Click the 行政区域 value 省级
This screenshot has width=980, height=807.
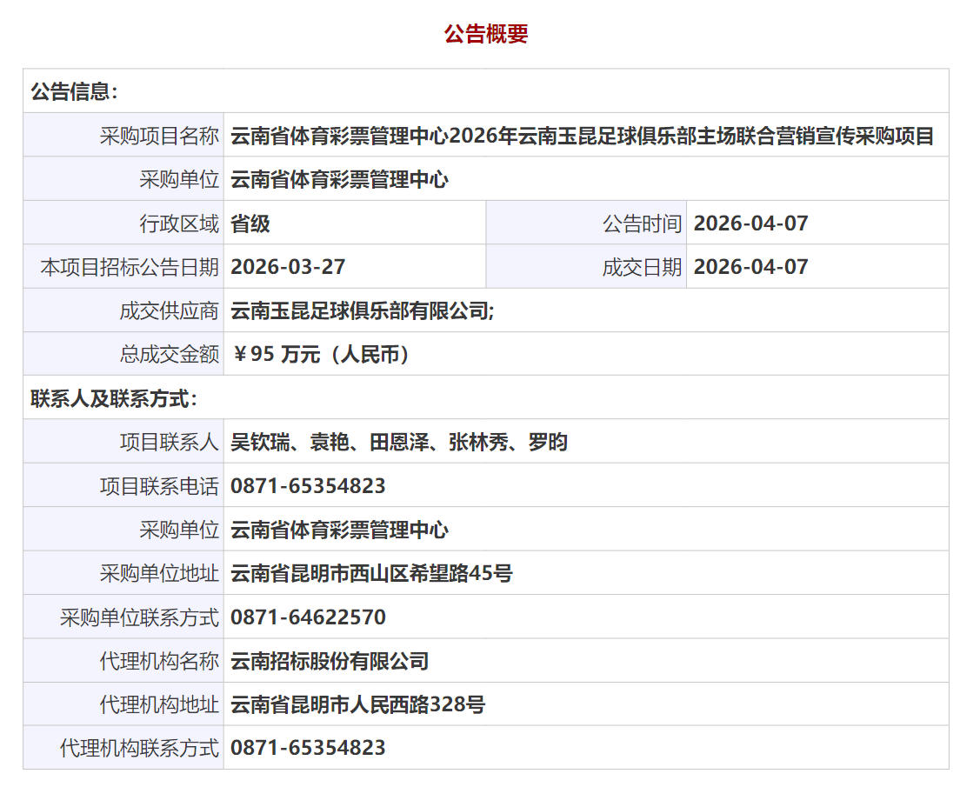250,223
